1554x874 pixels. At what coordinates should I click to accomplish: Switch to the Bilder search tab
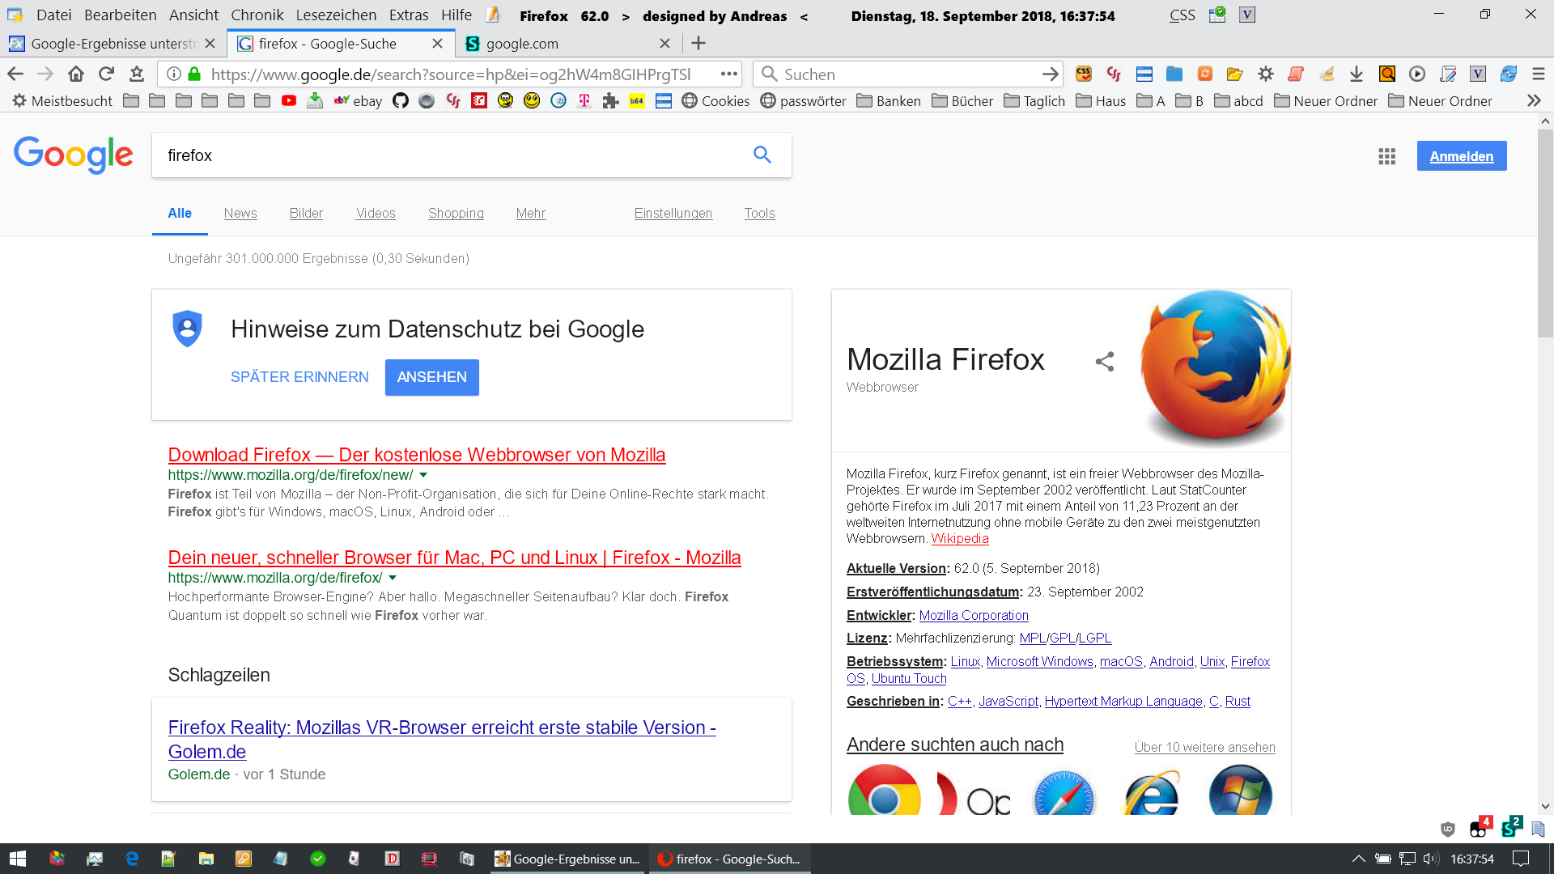click(306, 214)
